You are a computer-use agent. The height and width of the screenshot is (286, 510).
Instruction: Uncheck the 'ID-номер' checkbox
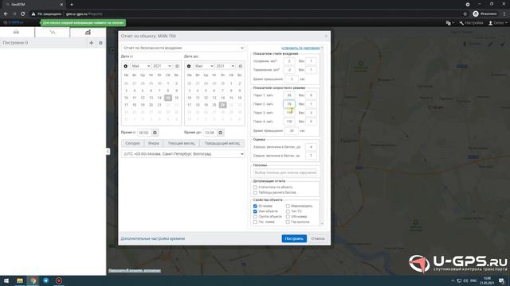click(x=255, y=207)
